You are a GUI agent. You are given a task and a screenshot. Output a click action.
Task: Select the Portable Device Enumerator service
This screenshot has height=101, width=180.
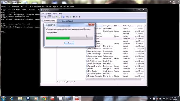click(115, 66)
